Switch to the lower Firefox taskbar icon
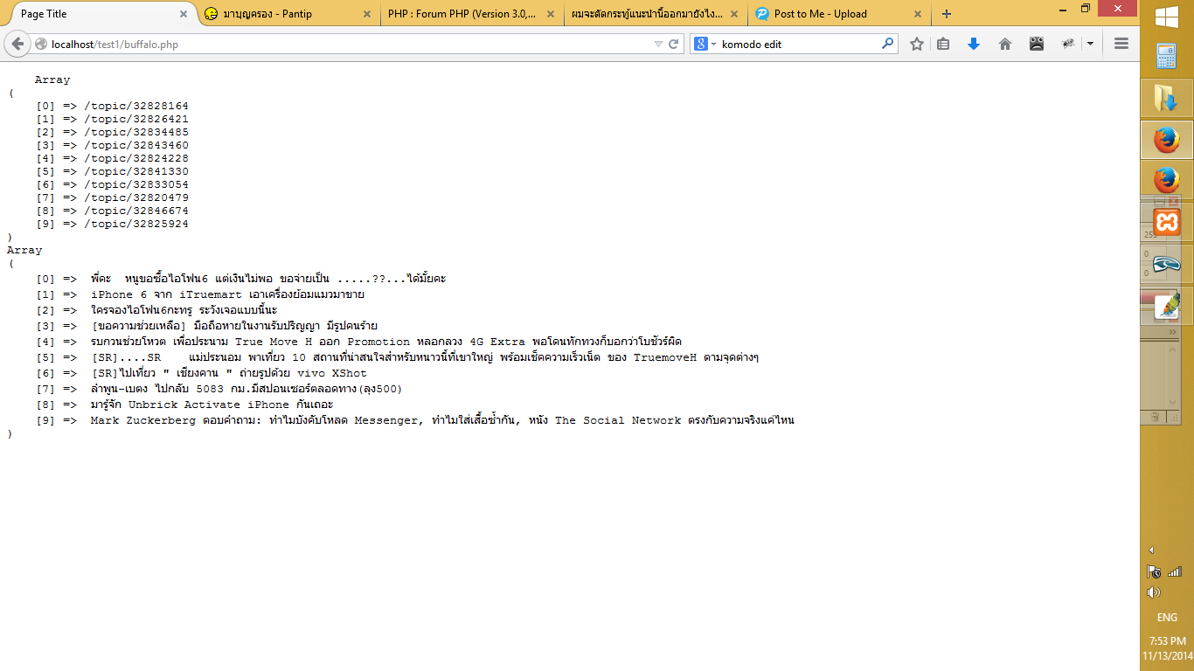Viewport: 1194px width, 671px height. click(x=1166, y=181)
